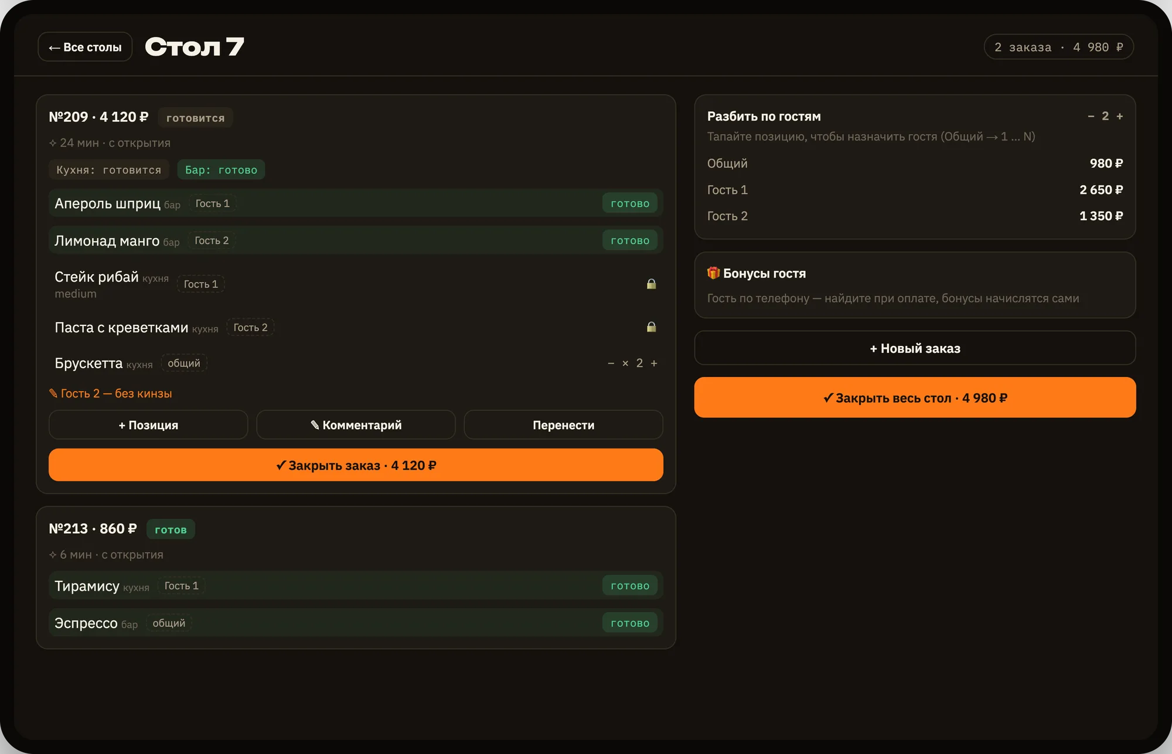The image size is (1172, 754).
Task: Close order with Закрыть заказ 4 120 ₽
Action: click(x=356, y=465)
